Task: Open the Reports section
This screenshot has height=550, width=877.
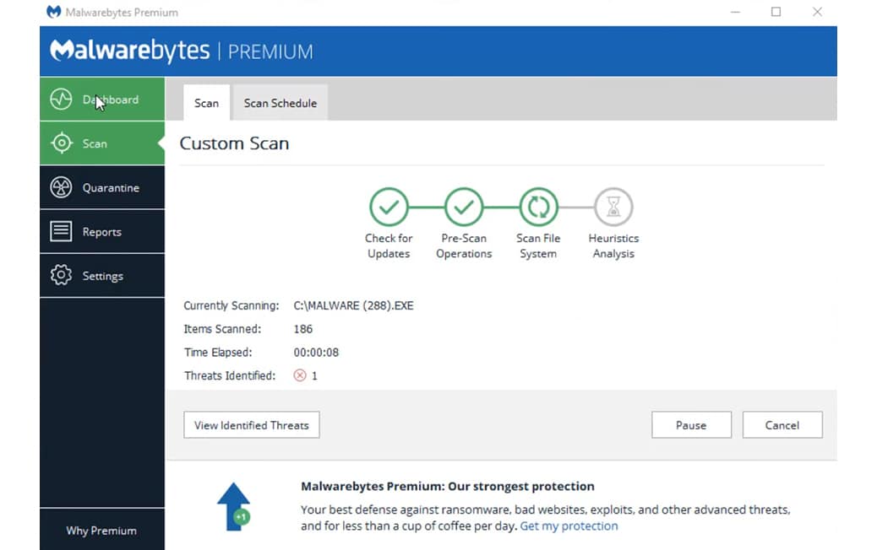Action: coord(102,232)
